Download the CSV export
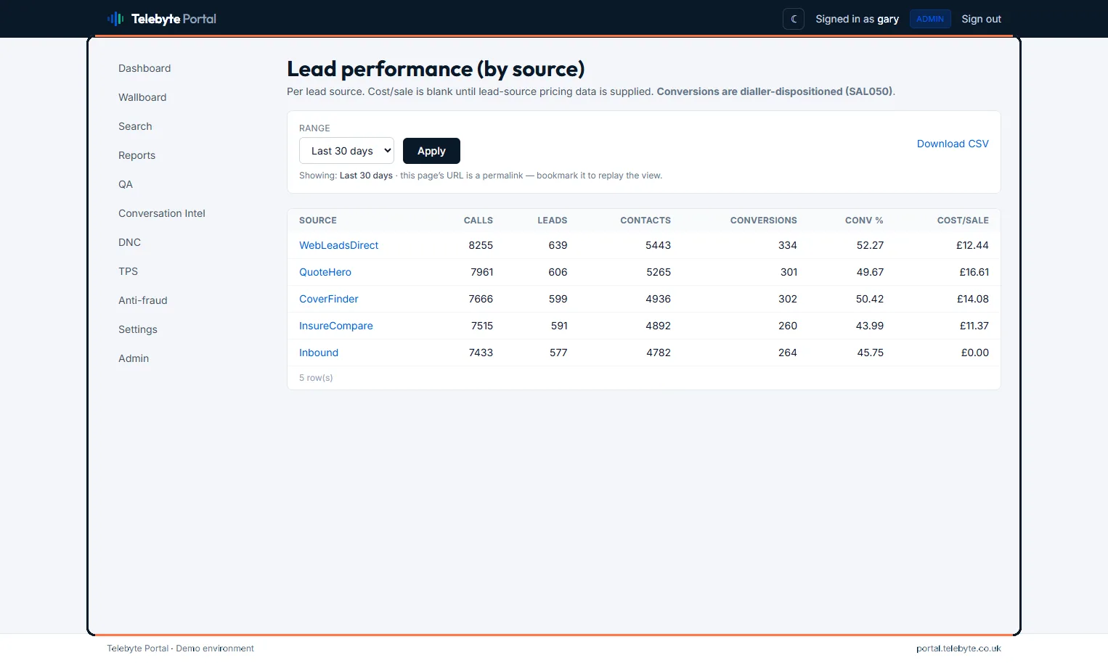 pyautogui.click(x=953, y=144)
